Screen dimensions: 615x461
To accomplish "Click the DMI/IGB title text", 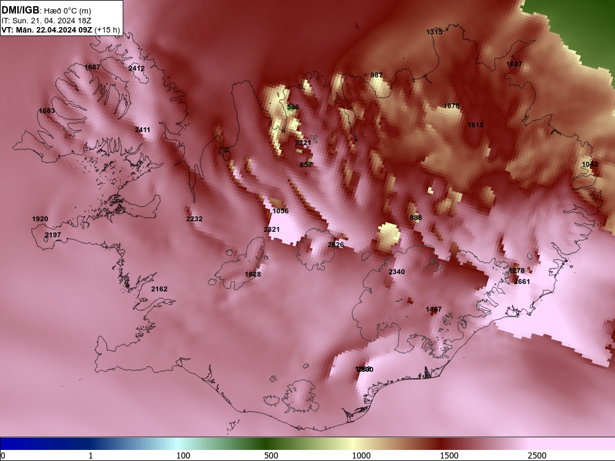I will [20, 10].
